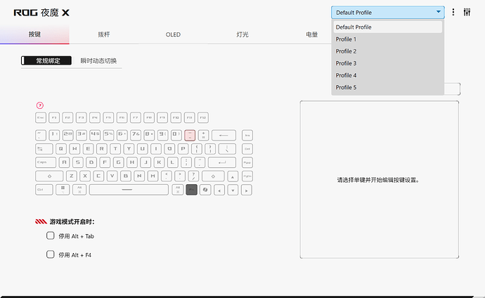Select the Windows logo key
The height and width of the screenshot is (298, 485).
pyautogui.click(x=63, y=190)
